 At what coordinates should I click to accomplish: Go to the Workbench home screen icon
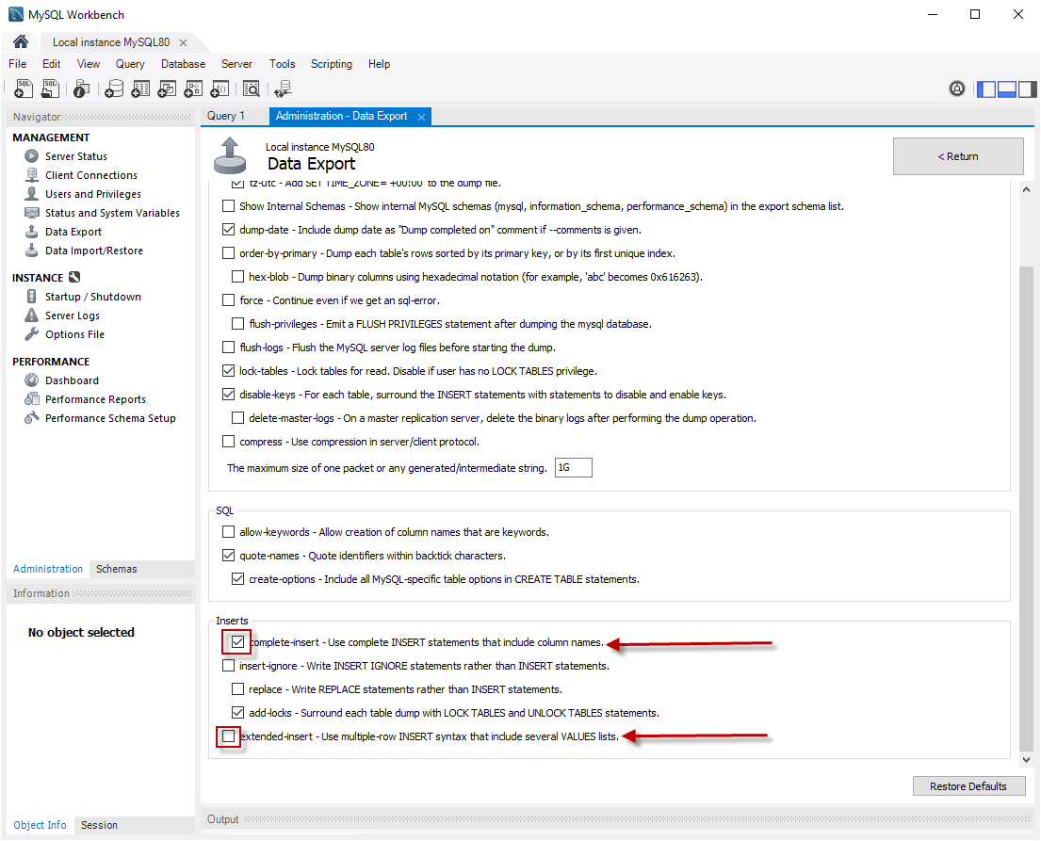(21, 41)
